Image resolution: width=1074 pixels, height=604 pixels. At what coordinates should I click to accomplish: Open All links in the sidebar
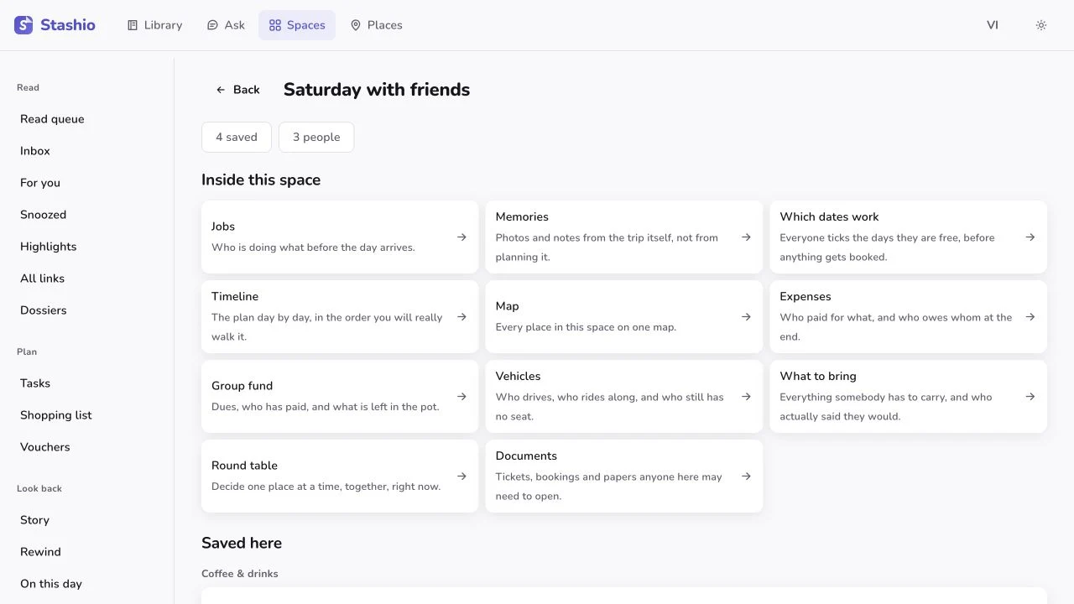pos(87,279)
